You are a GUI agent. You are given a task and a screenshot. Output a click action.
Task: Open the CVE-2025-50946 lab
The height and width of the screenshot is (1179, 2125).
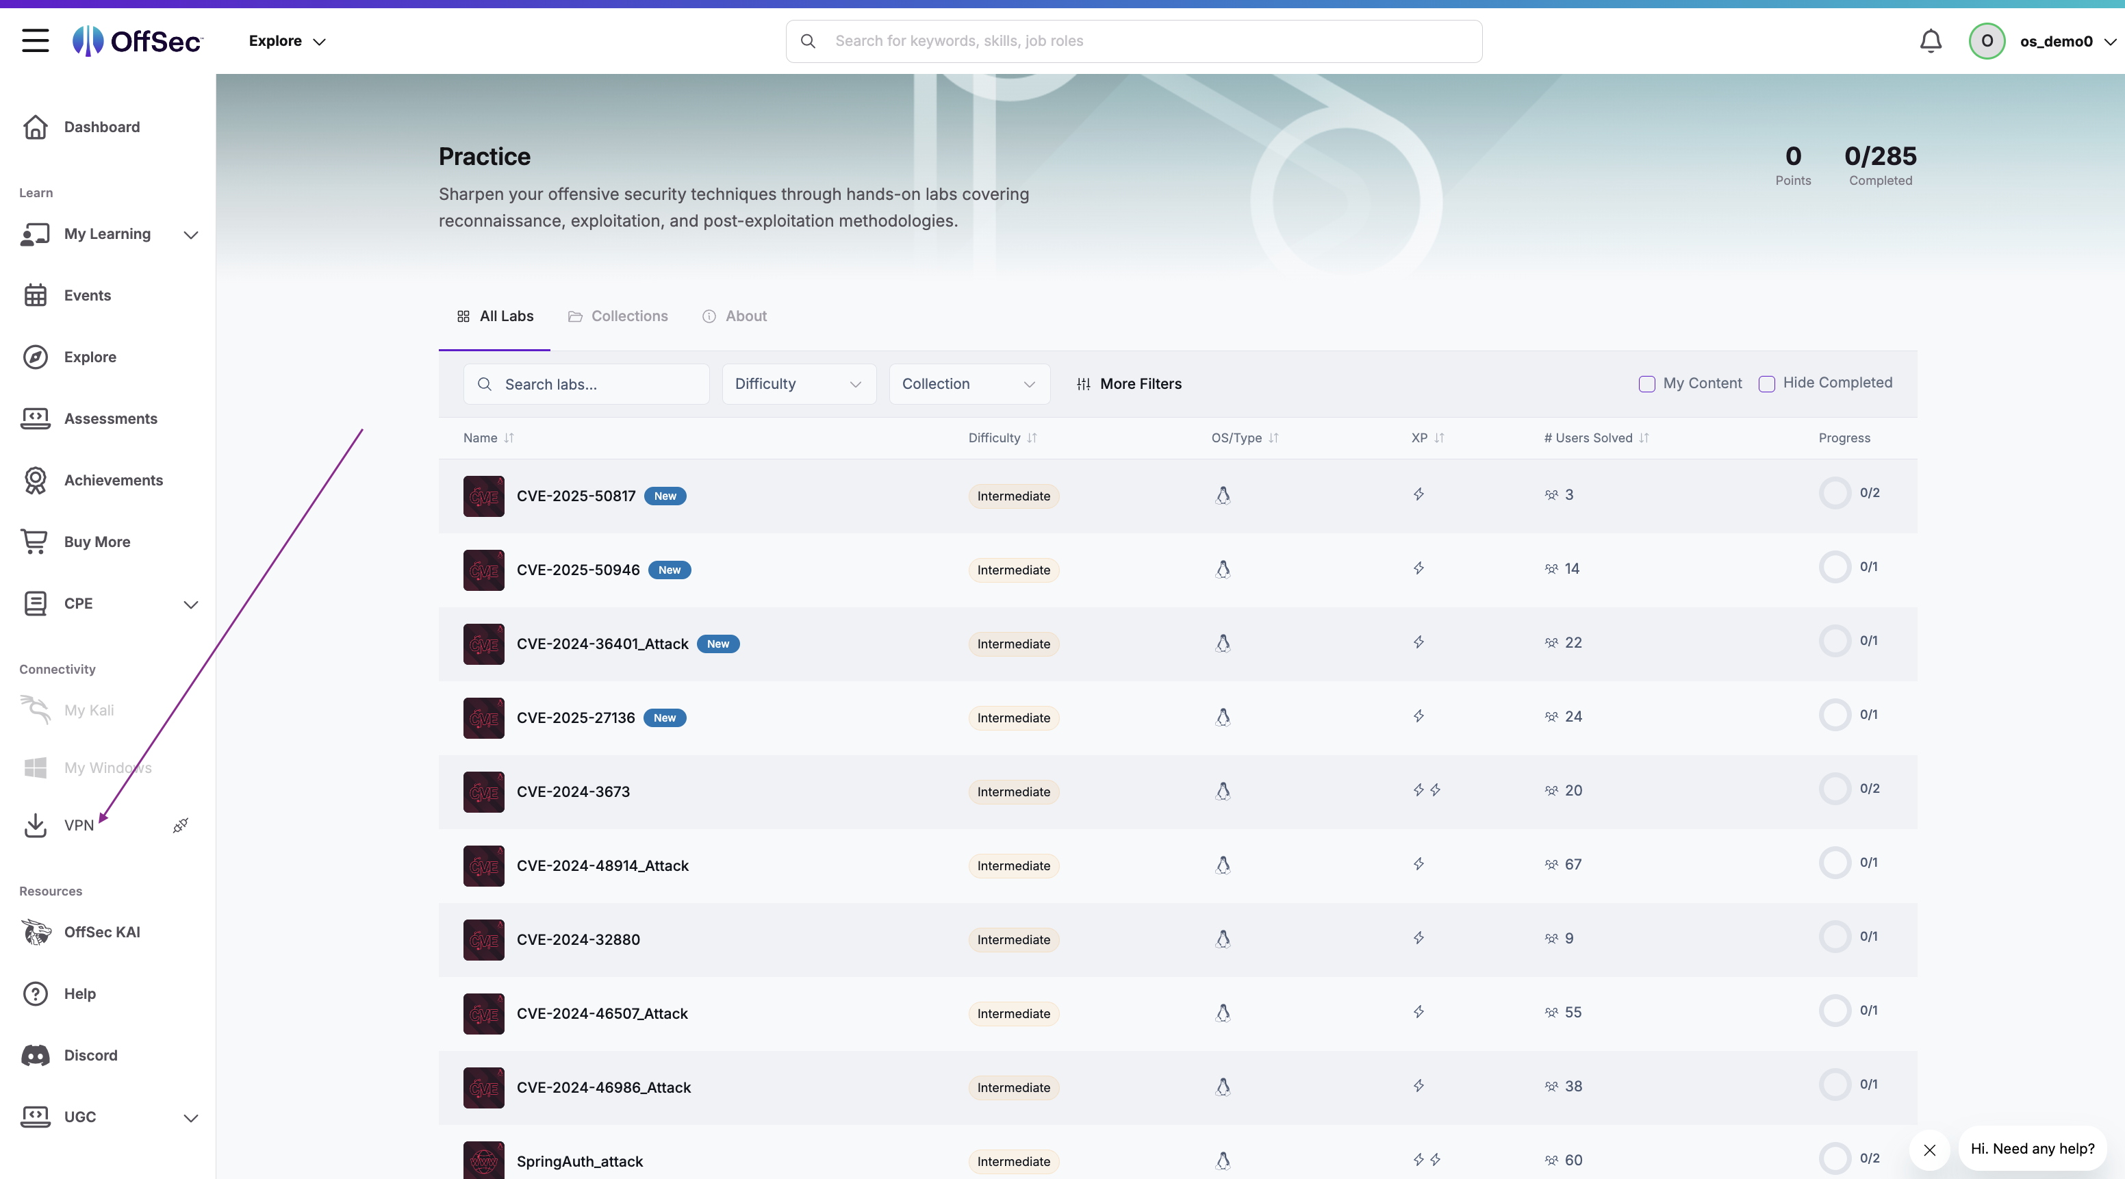(577, 570)
